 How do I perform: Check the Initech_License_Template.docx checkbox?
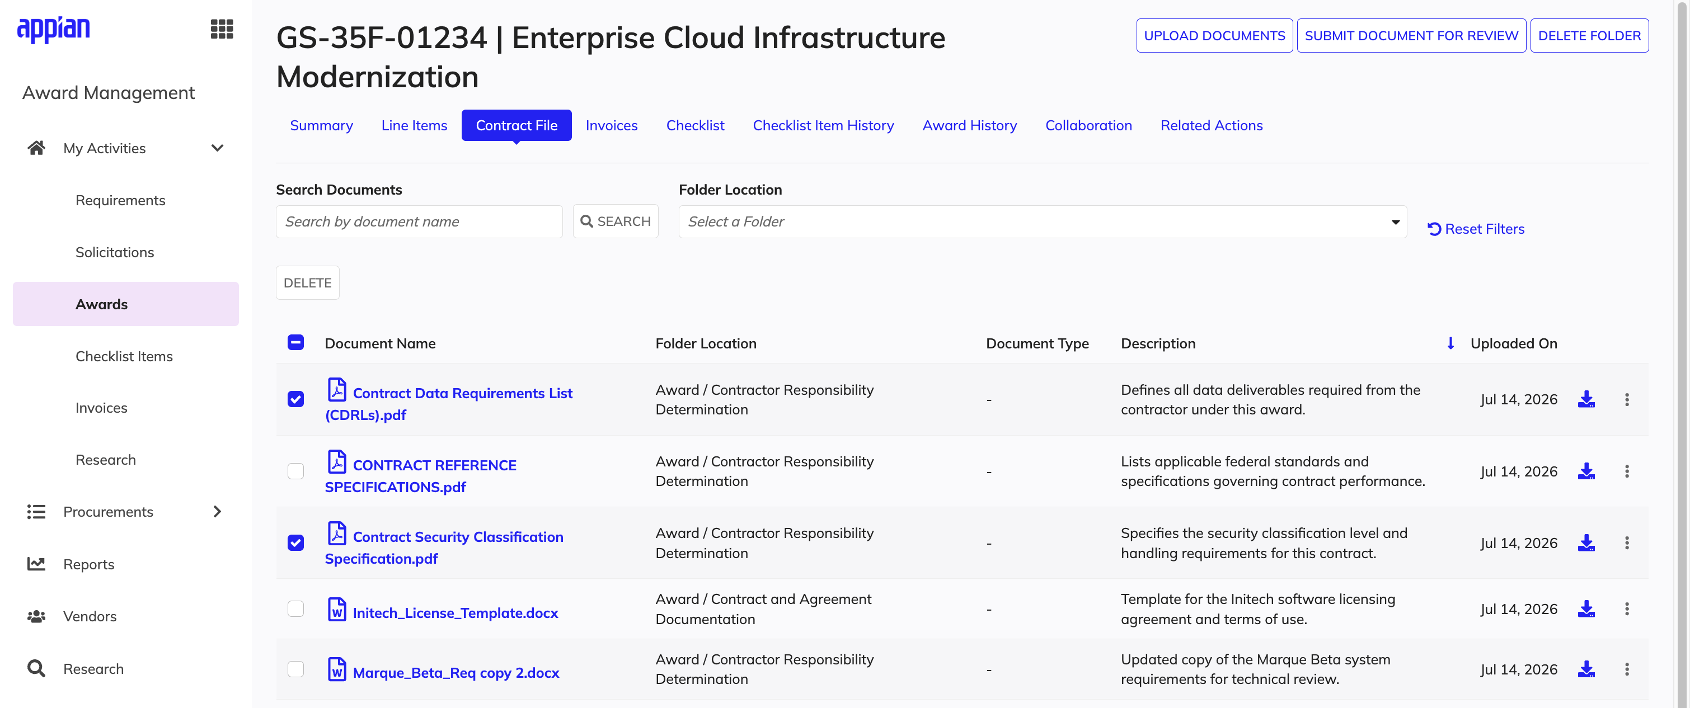295,609
